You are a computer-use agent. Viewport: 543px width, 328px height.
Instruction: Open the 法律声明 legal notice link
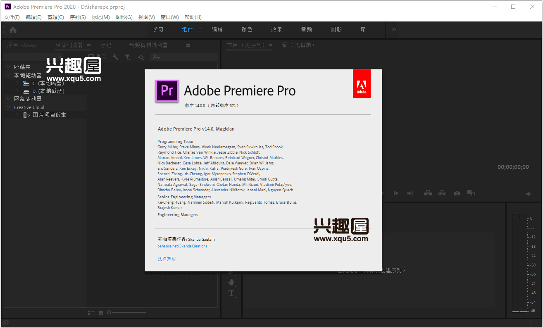pyautogui.click(x=167, y=259)
